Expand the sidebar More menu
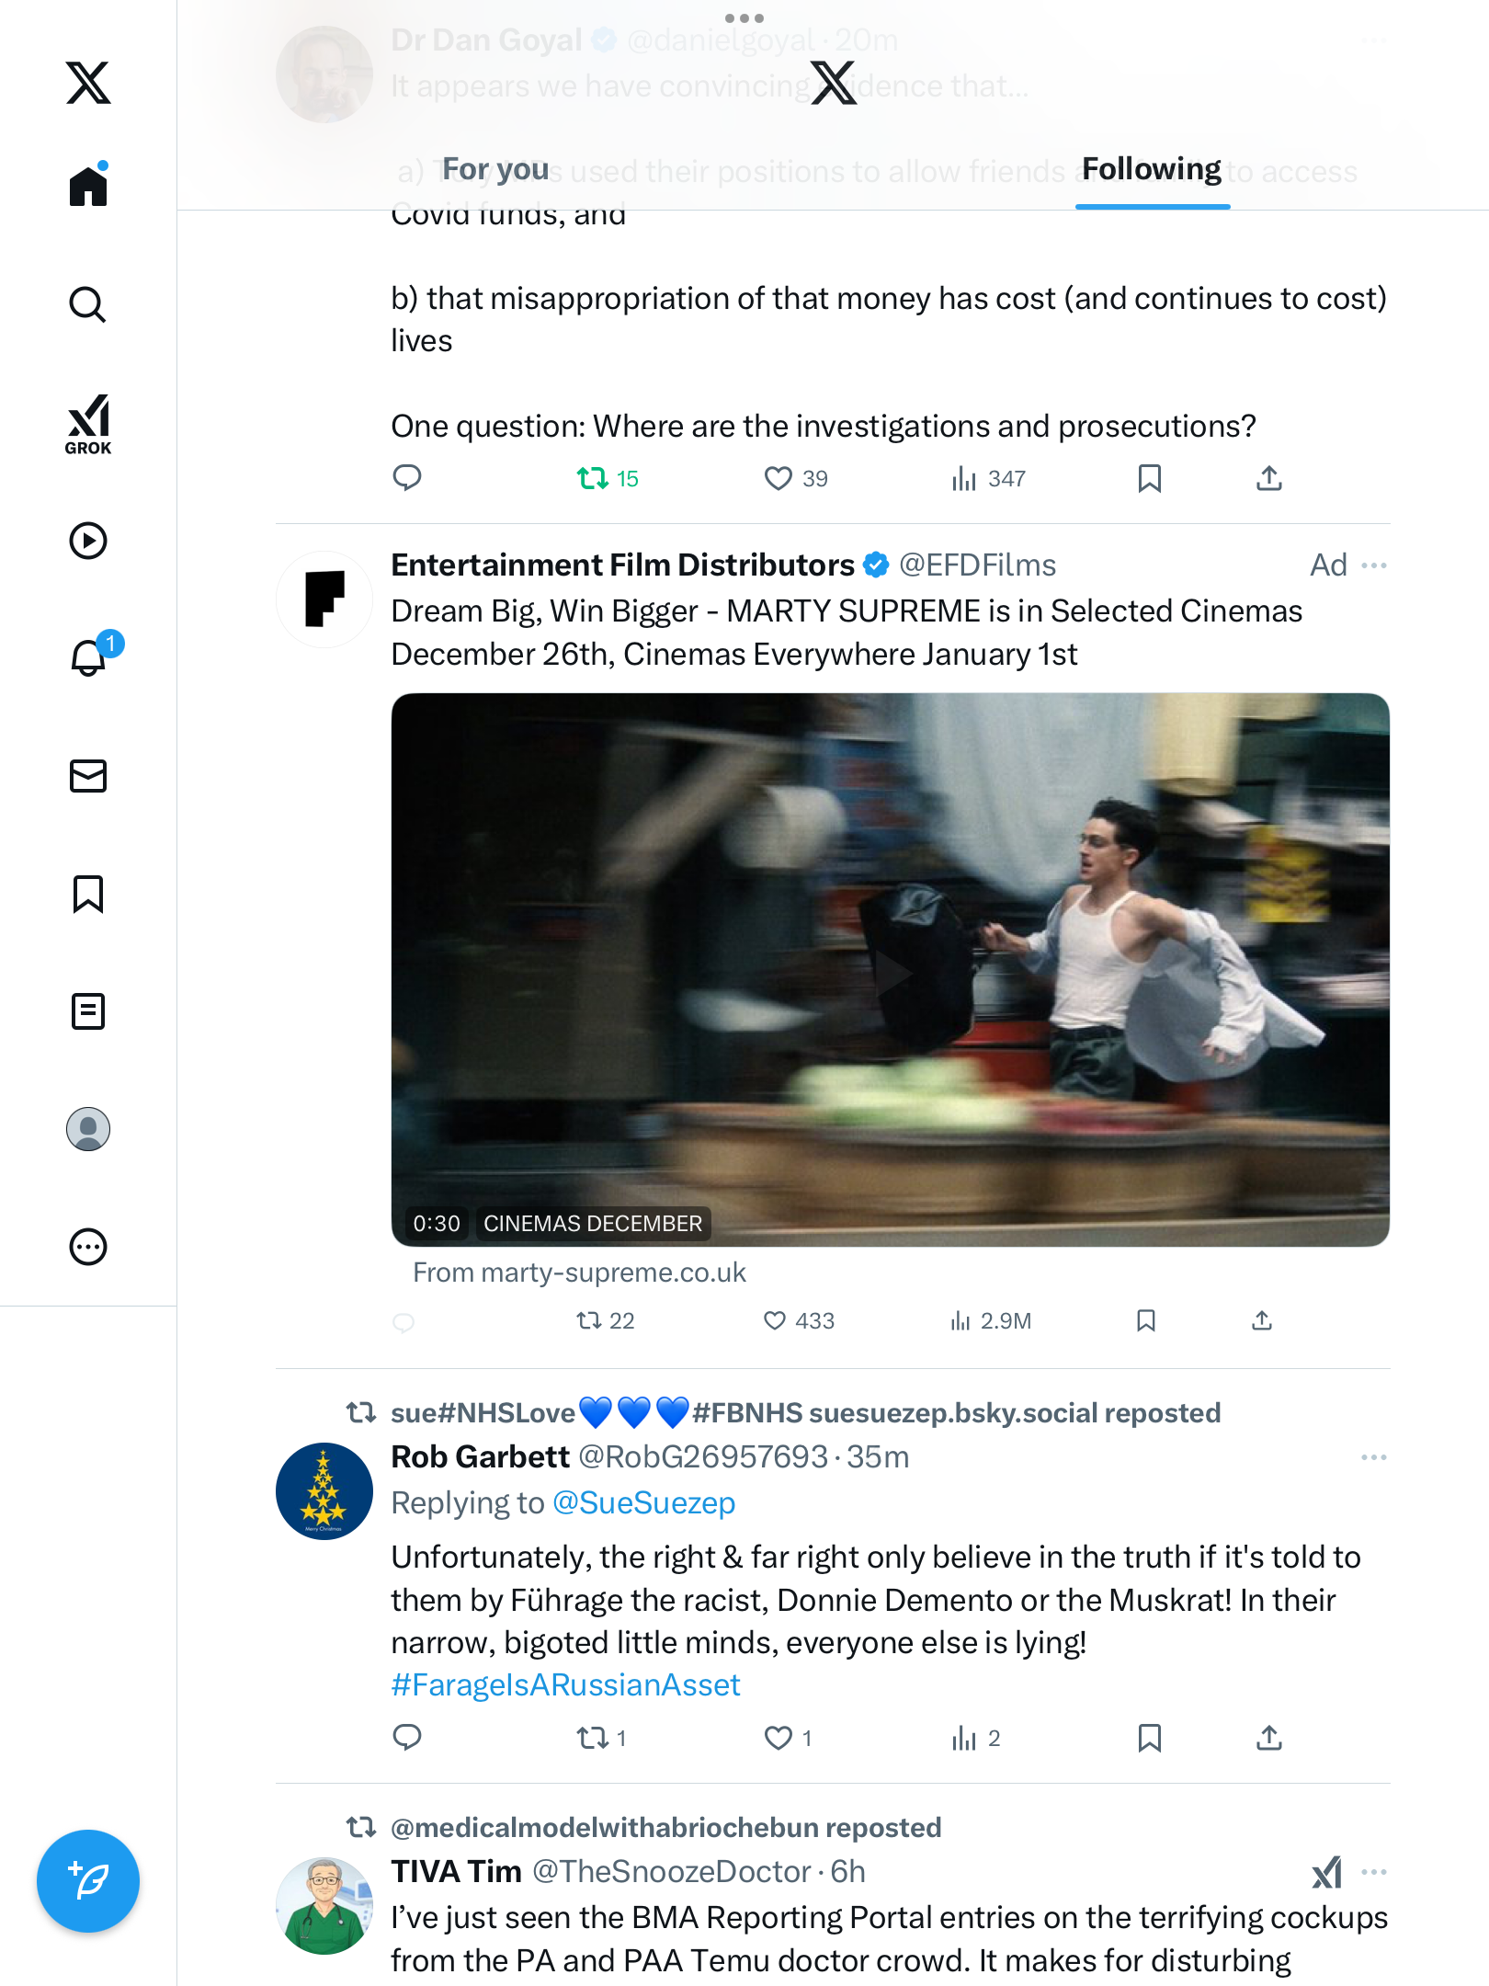This screenshot has width=1489, height=1986. pos(88,1247)
